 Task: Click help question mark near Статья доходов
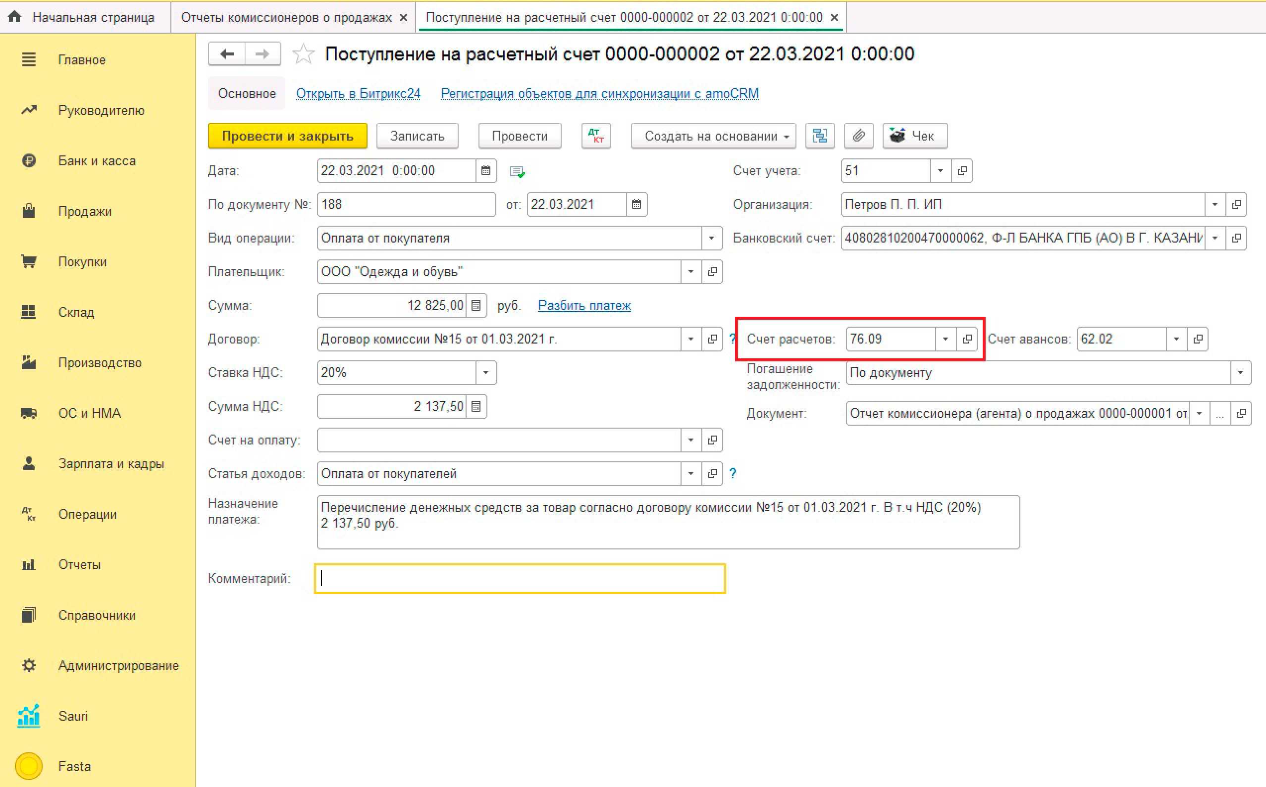pyautogui.click(x=733, y=474)
